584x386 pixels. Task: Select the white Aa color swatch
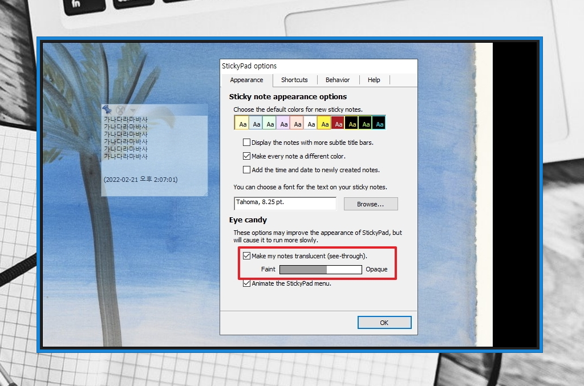click(311, 123)
